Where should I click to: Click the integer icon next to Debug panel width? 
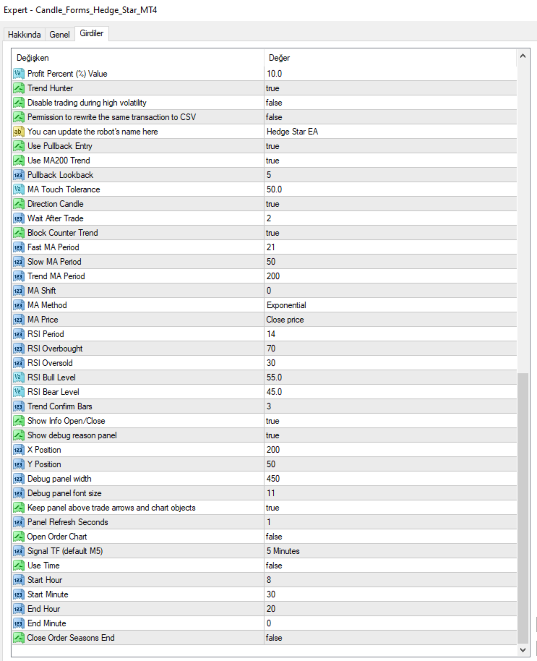pos(19,479)
